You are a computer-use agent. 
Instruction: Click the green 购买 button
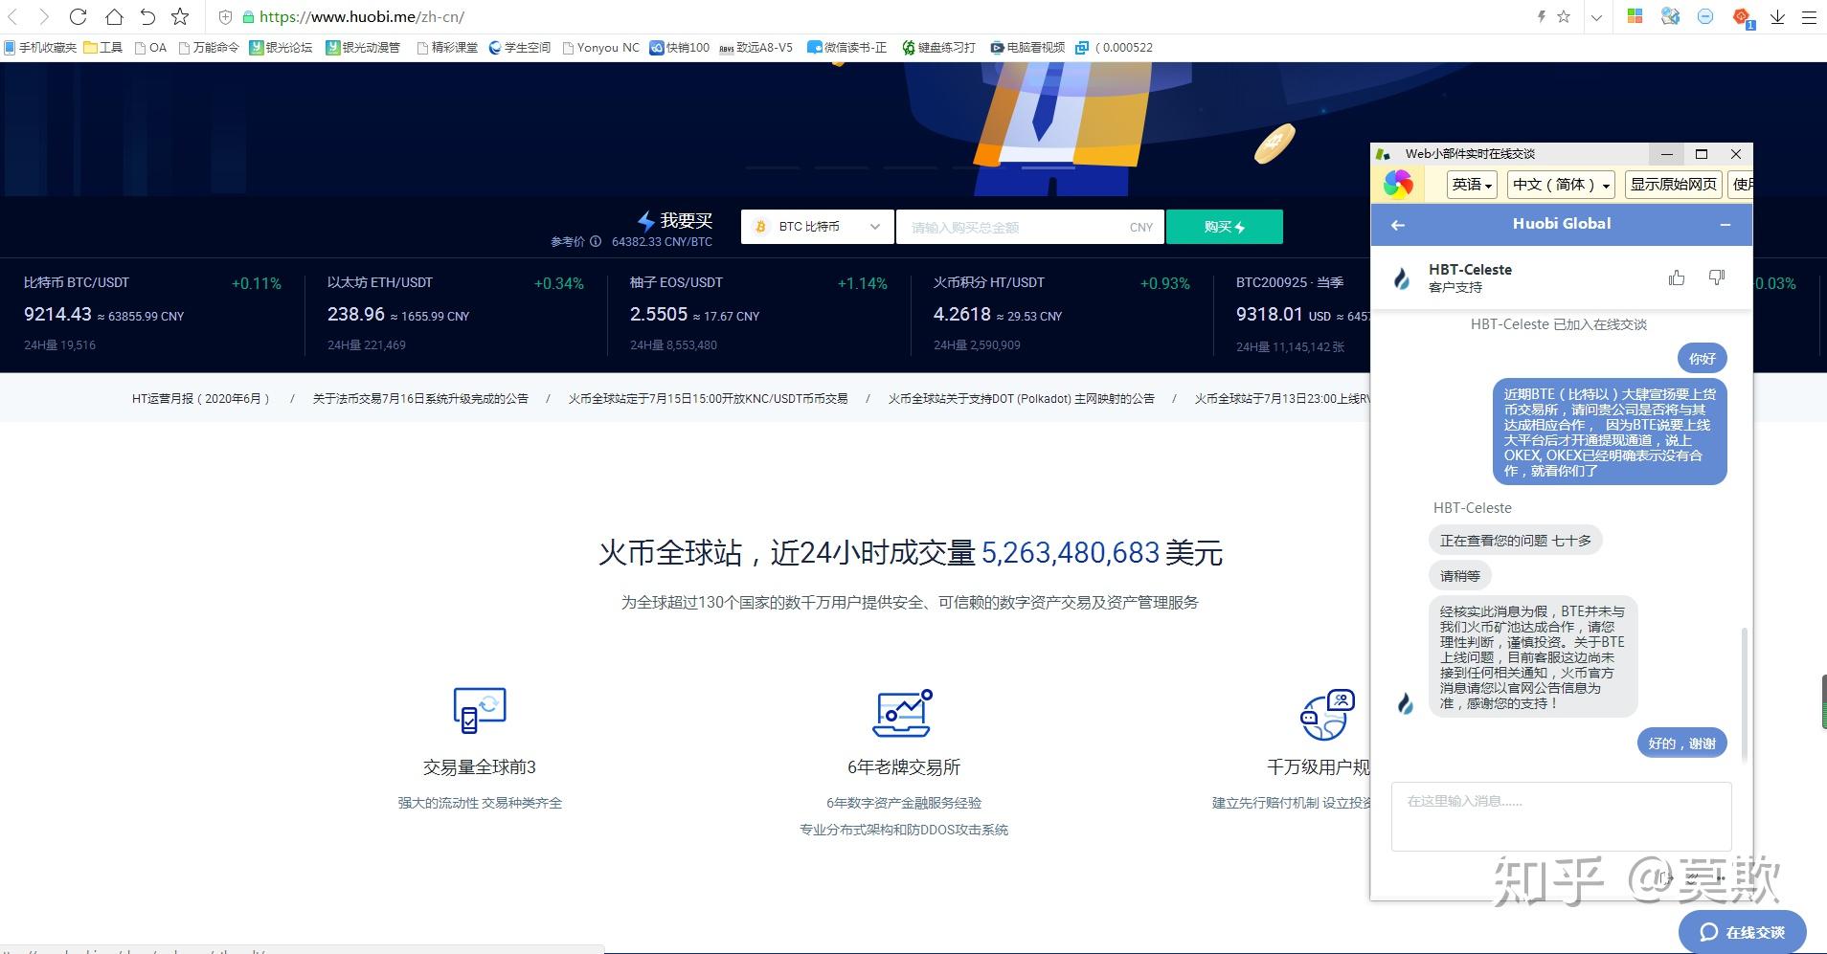point(1224,227)
